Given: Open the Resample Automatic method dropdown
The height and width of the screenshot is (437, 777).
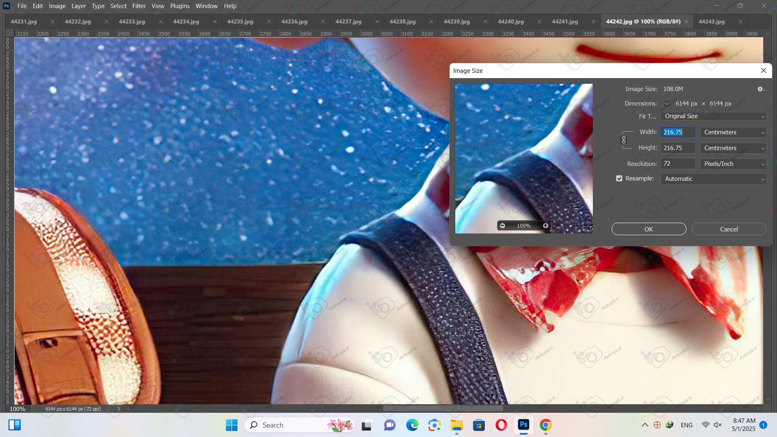Looking at the screenshot, I should click(713, 179).
